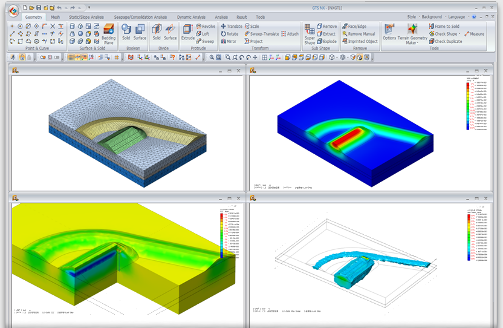This screenshot has height=328, width=503.
Task: Click the Bedding Plane tool
Action: coord(109,34)
